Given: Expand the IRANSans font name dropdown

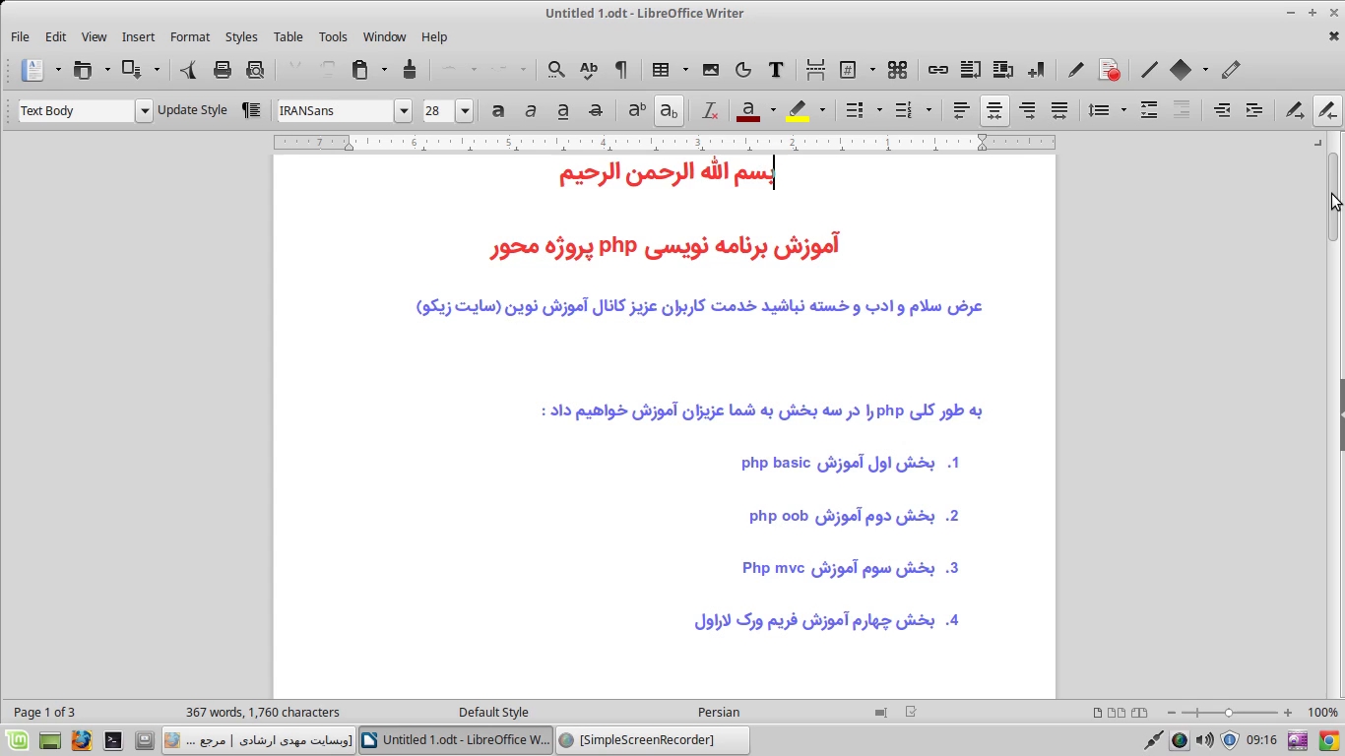Looking at the screenshot, I should point(403,111).
